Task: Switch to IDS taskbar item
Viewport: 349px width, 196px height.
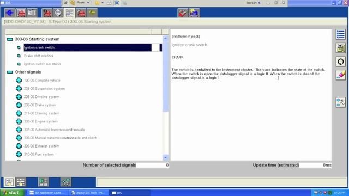Action: 130,193
